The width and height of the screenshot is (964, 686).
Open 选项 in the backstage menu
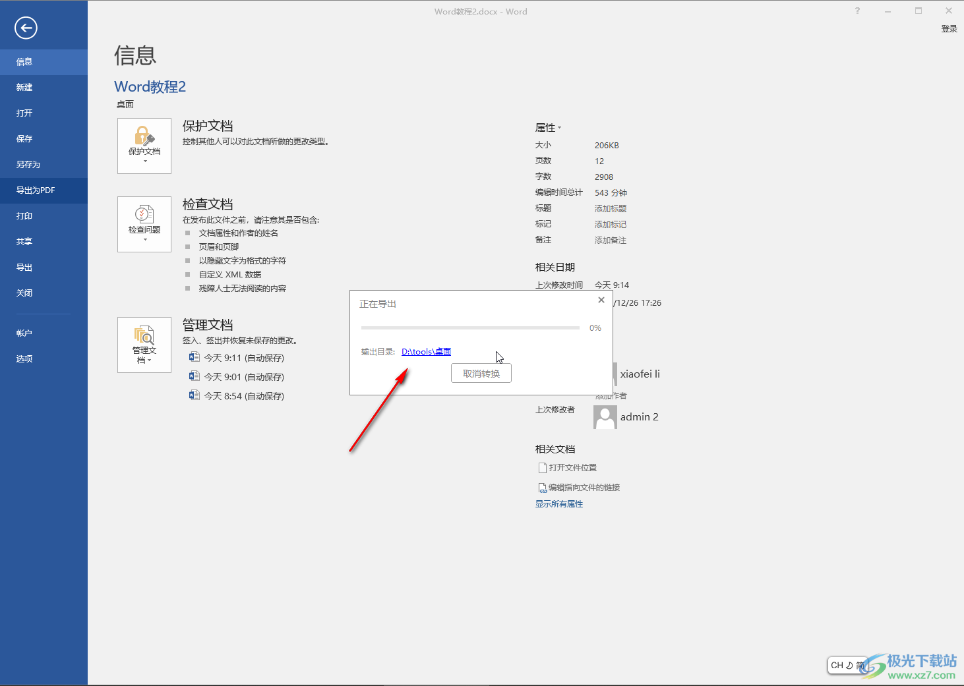tap(44, 359)
